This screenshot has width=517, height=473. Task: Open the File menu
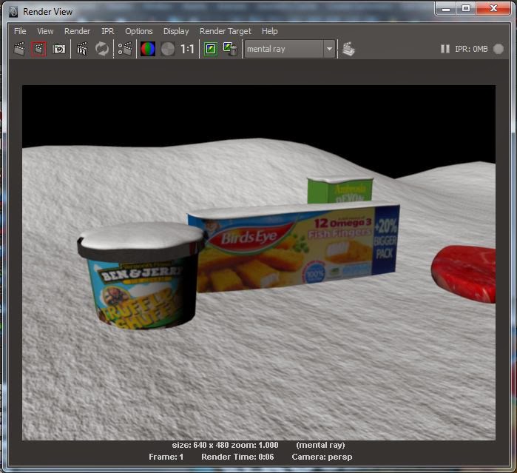(x=20, y=31)
